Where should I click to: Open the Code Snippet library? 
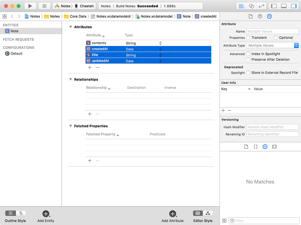point(255,146)
